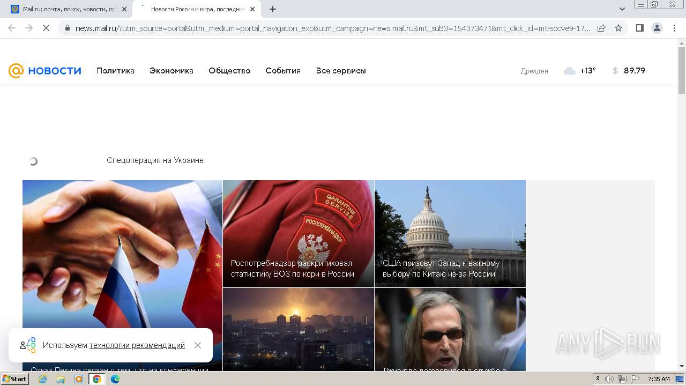This screenshot has width=686, height=386.
Task: Open the Windows Start menu
Action: [15, 379]
